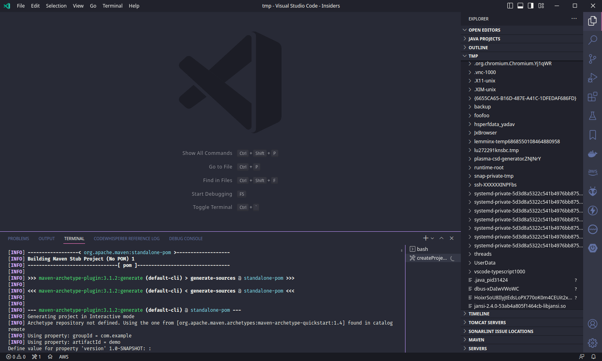Open the Go menu

click(93, 6)
